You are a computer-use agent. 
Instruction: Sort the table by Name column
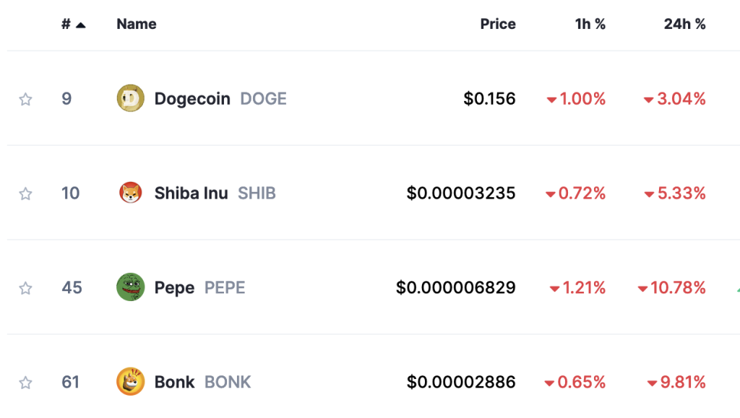coord(137,24)
